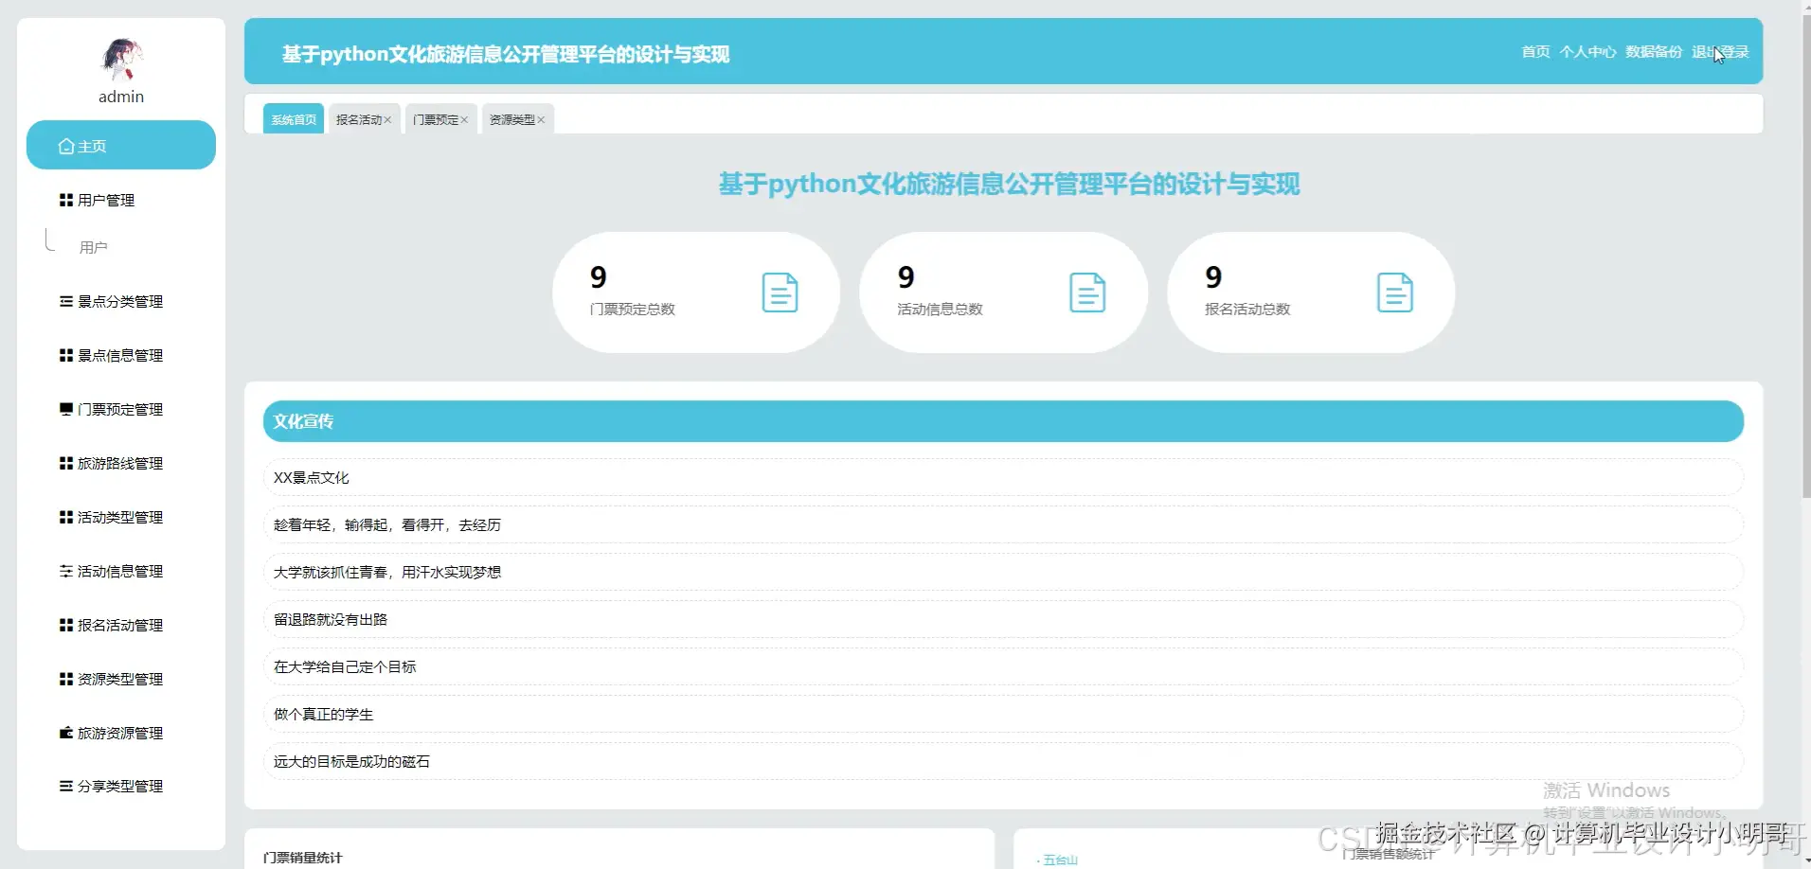Open the 大学就该抓住青春 article row
The width and height of the screenshot is (1811, 869).
(x=1003, y=572)
